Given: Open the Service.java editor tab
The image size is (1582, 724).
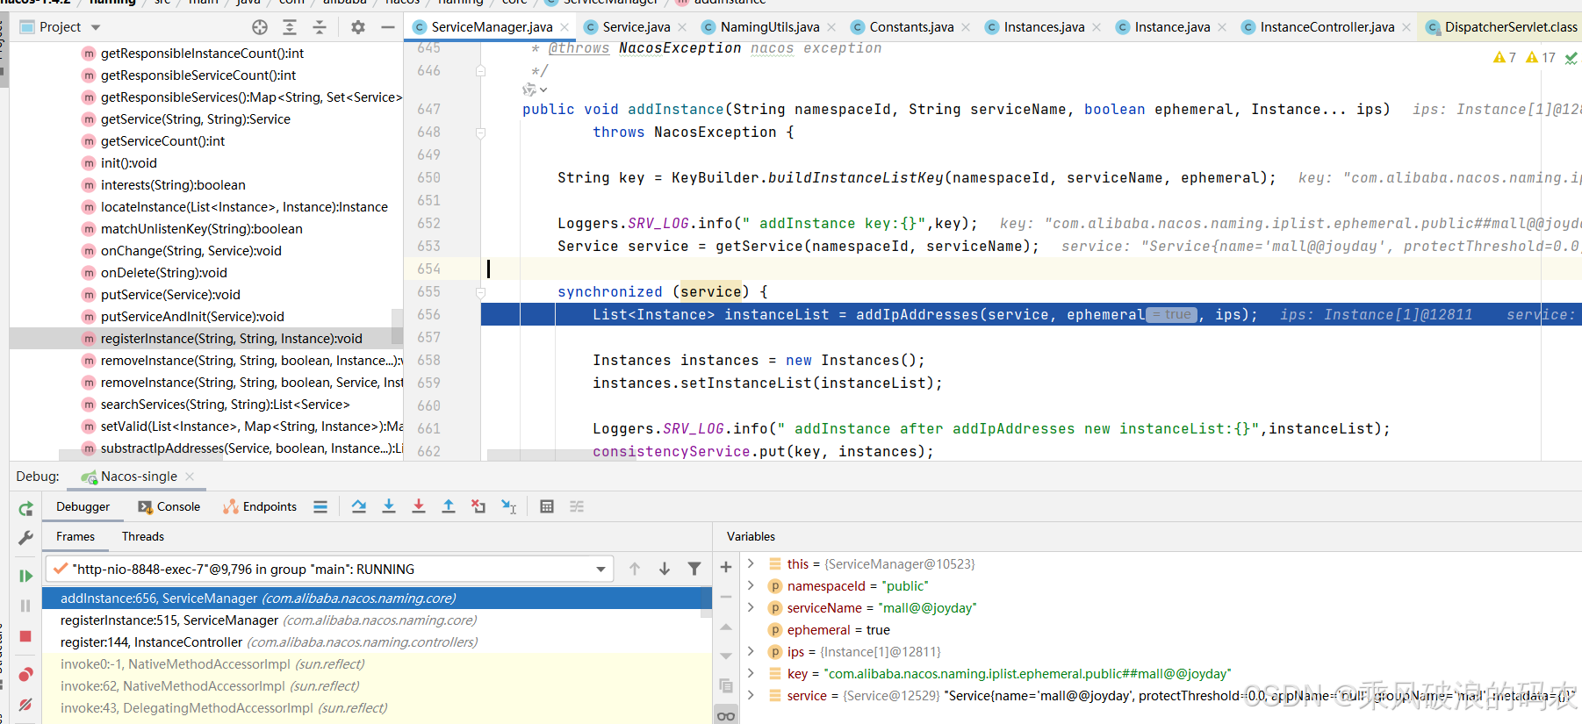Looking at the screenshot, I should [636, 27].
